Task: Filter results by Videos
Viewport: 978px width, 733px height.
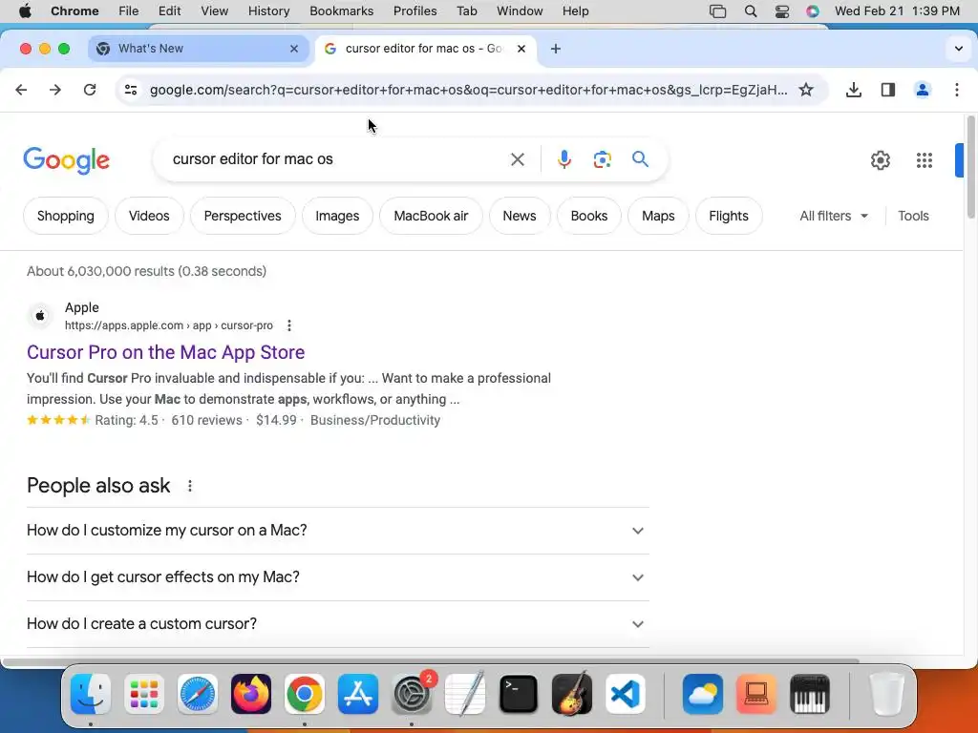Action: [x=149, y=216]
